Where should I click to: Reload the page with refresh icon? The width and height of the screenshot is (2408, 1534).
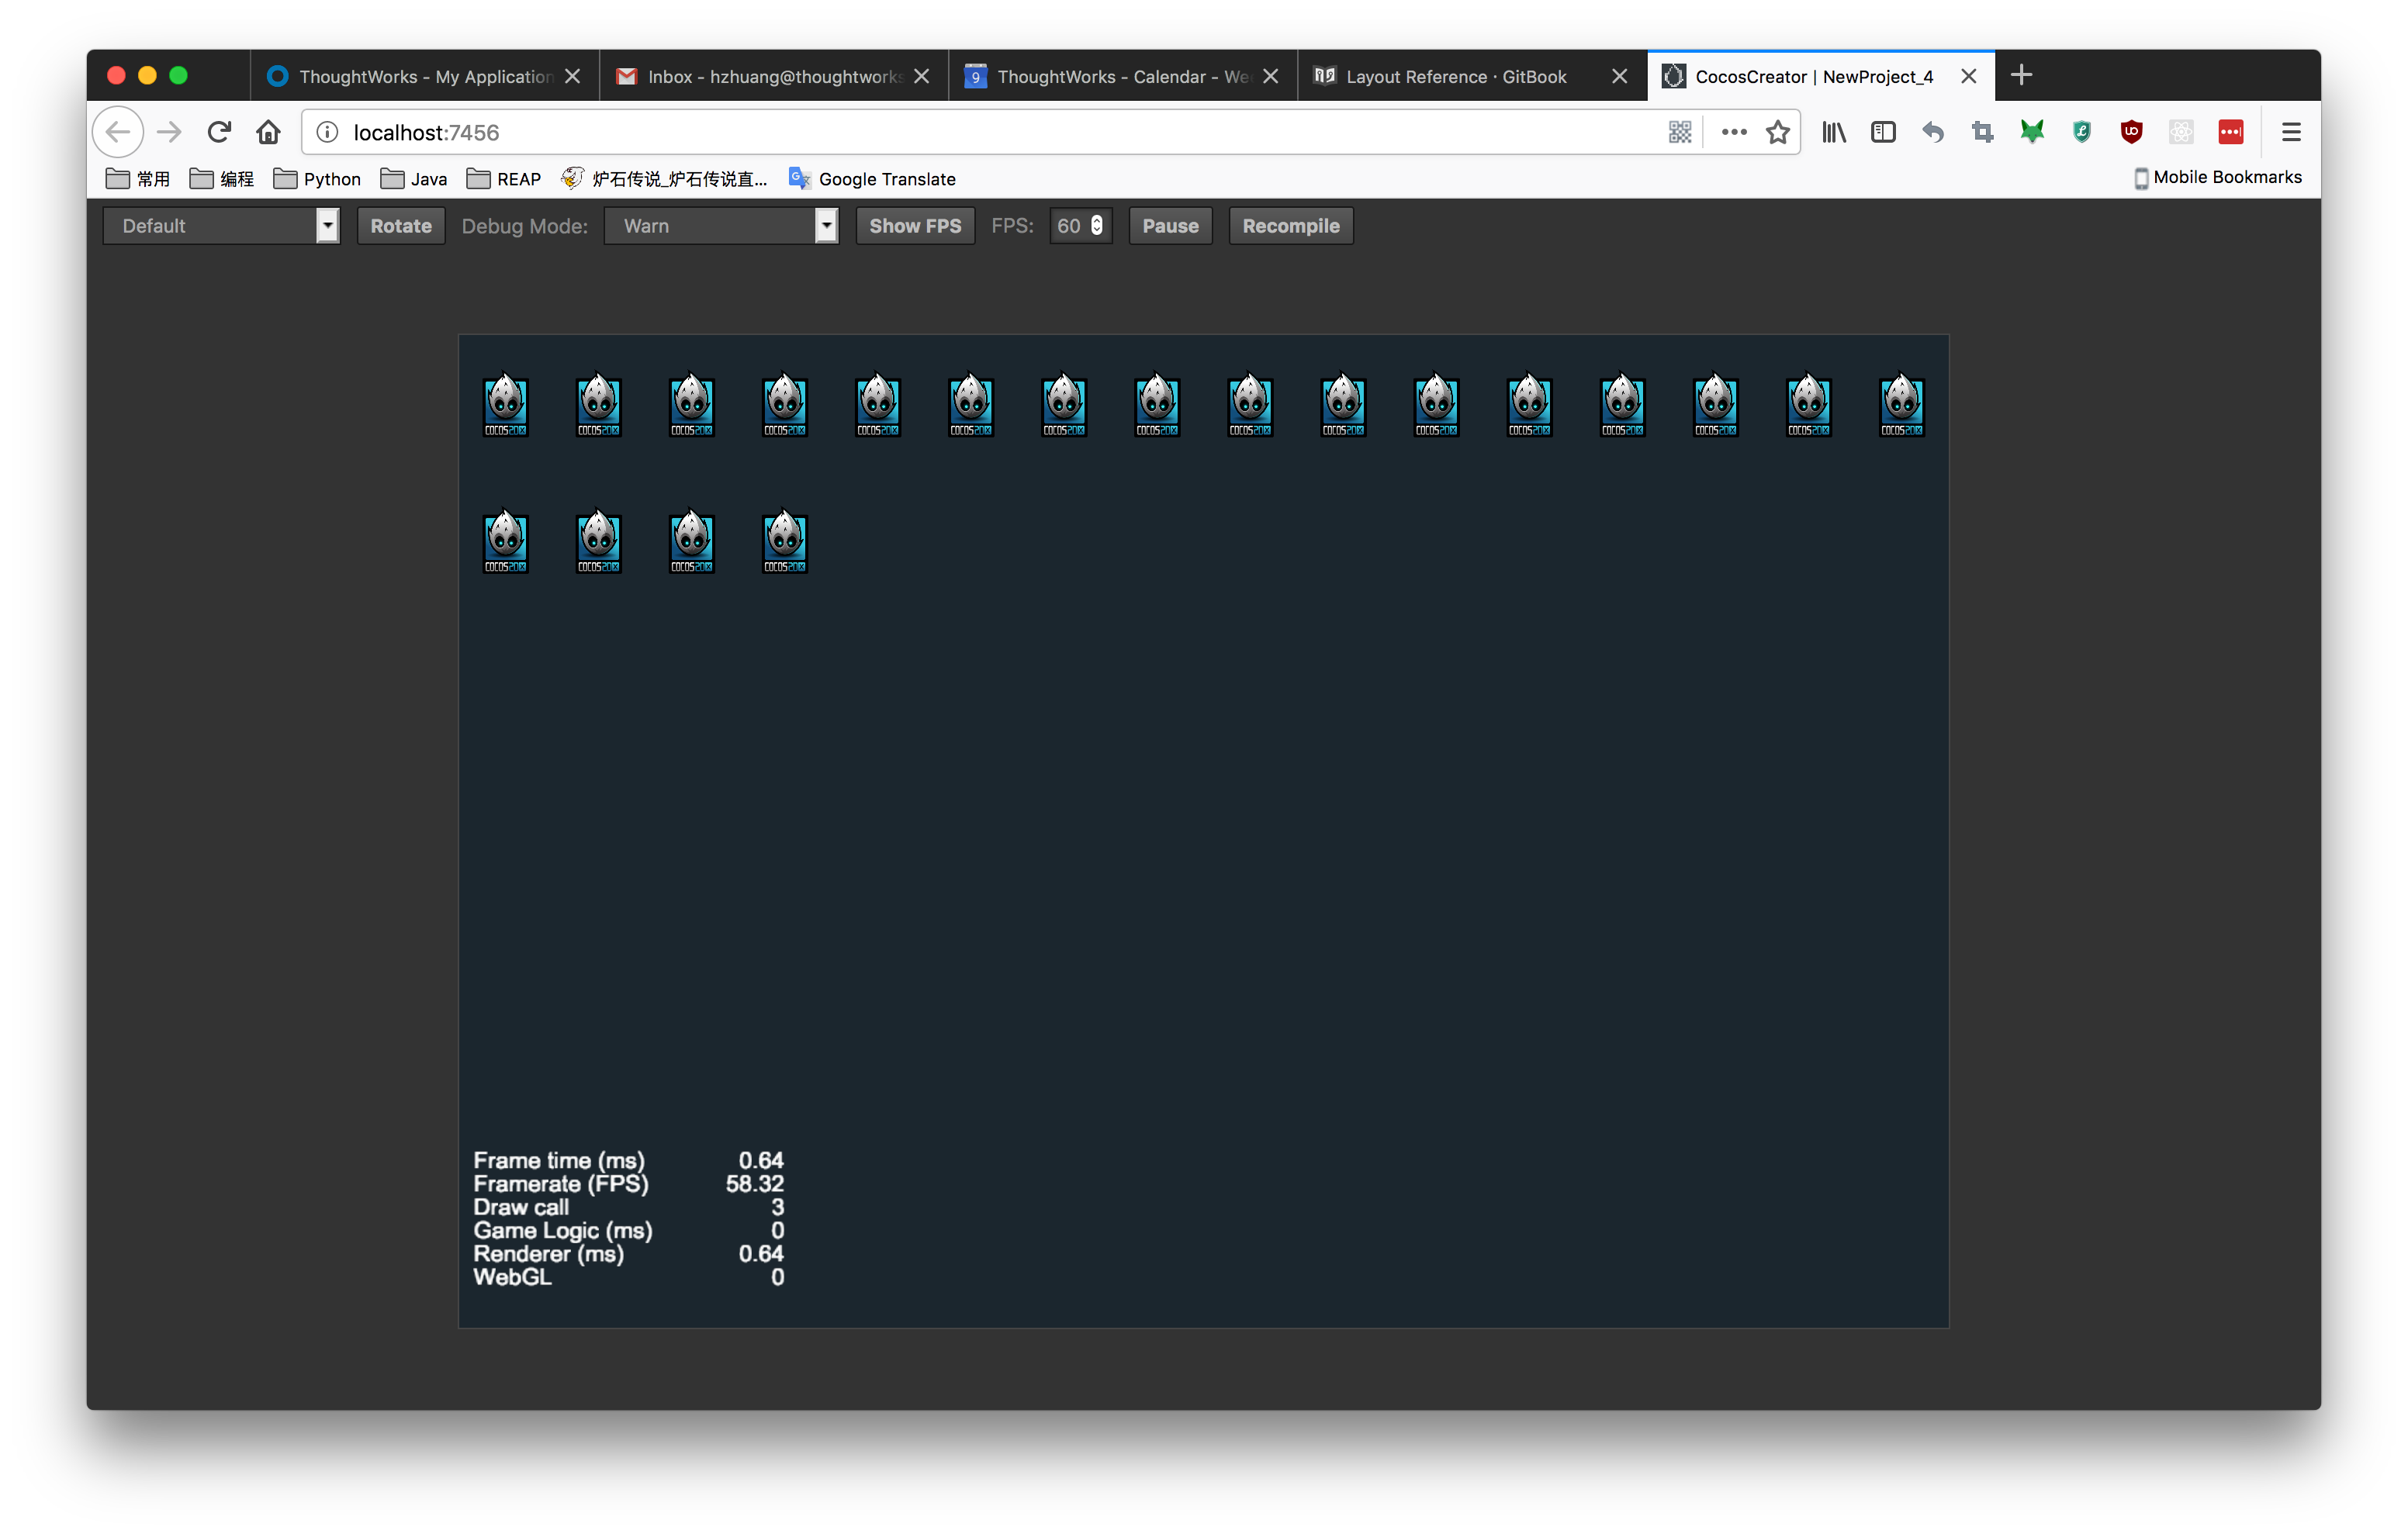(x=219, y=131)
